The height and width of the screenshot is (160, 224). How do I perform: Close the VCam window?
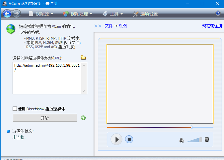click(x=218, y=4)
